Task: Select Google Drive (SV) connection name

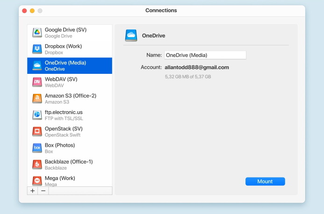Action: tap(65, 30)
